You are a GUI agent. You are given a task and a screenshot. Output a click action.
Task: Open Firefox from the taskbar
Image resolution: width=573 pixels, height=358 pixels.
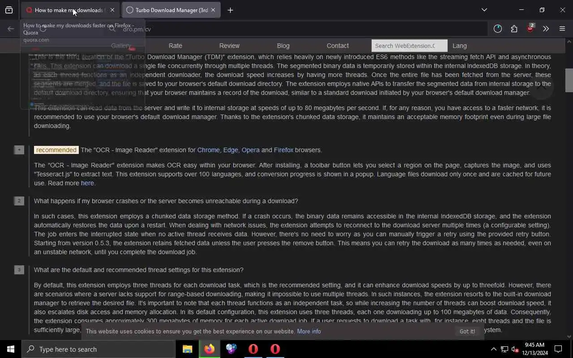(x=209, y=349)
